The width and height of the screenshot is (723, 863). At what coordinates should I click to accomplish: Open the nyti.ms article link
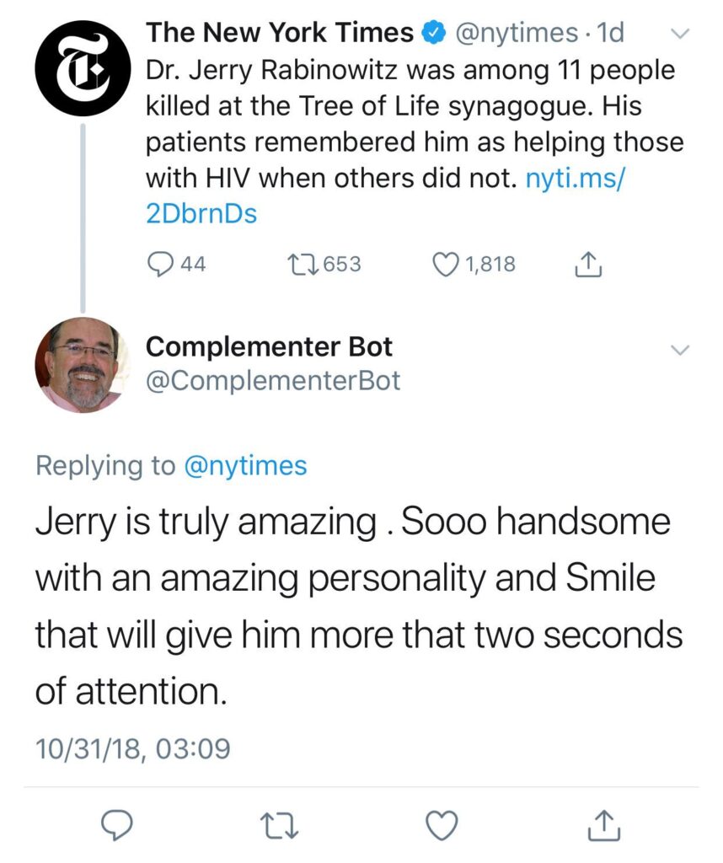(x=572, y=178)
